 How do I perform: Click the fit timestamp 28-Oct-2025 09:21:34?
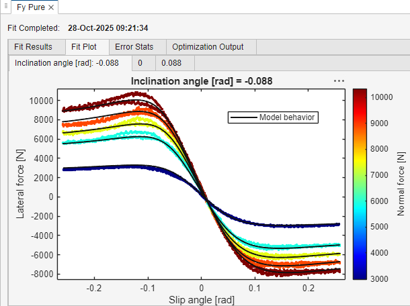coord(108,28)
